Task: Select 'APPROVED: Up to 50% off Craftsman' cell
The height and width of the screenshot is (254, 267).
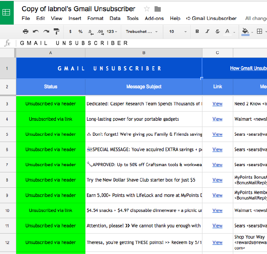Action: (x=144, y=164)
